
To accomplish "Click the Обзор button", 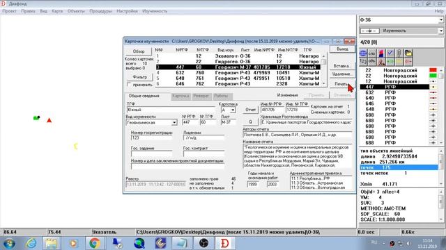I will click(x=139, y=51).
